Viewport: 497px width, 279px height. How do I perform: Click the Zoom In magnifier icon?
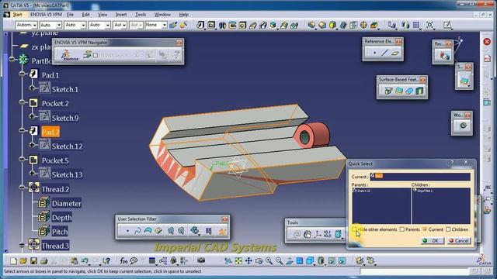coord(269,260)
